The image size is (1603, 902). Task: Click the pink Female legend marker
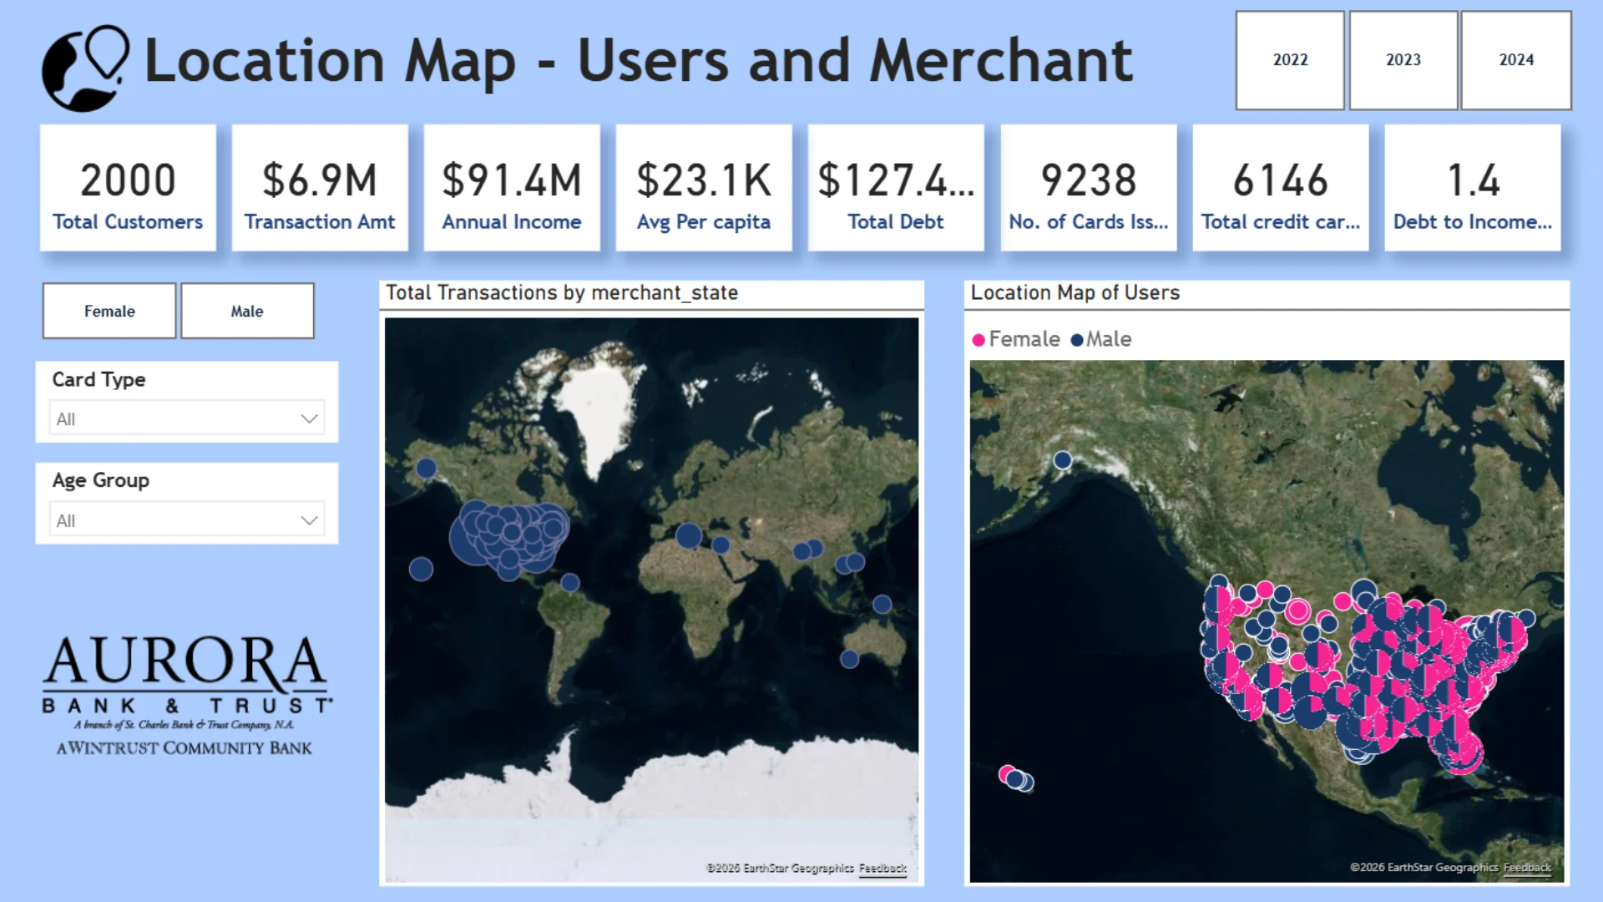click(978, 340)
